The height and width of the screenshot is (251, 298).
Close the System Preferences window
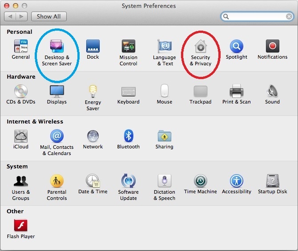pos(7,6)
